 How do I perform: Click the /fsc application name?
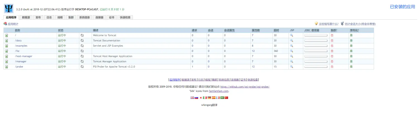(x=17, y=51)
